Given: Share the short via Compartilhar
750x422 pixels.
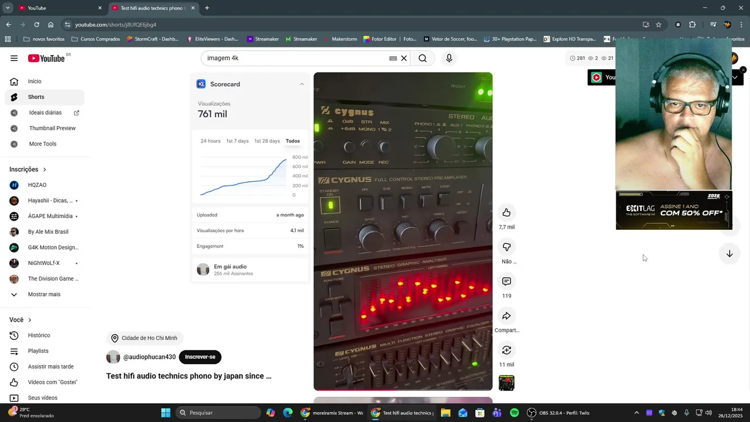Looking at the screenshot, I should pos(507,316).
